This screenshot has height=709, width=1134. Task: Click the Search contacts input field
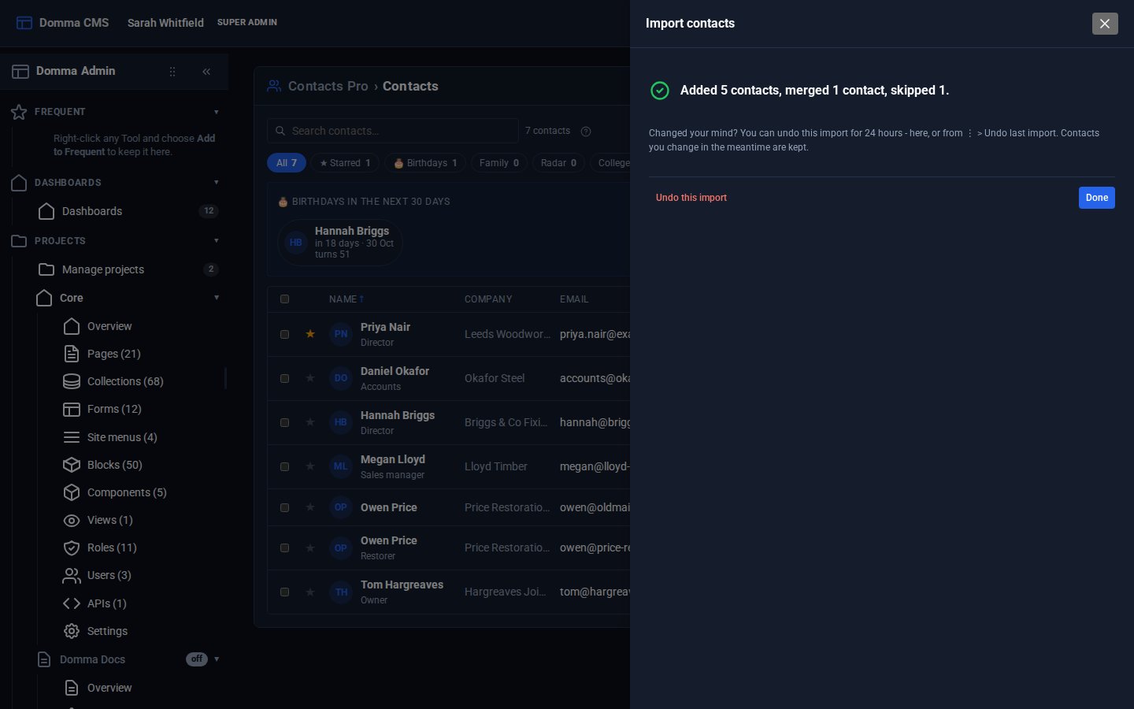[393, 131]
